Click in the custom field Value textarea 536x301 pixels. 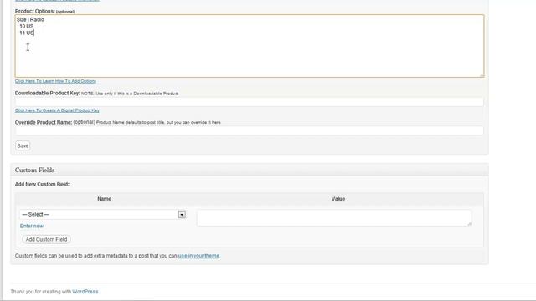click(334, 217)
